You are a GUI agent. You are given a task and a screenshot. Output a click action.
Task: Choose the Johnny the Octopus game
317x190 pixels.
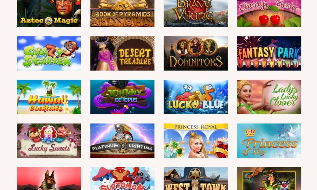pyautogui.click(x=122, y=97)
